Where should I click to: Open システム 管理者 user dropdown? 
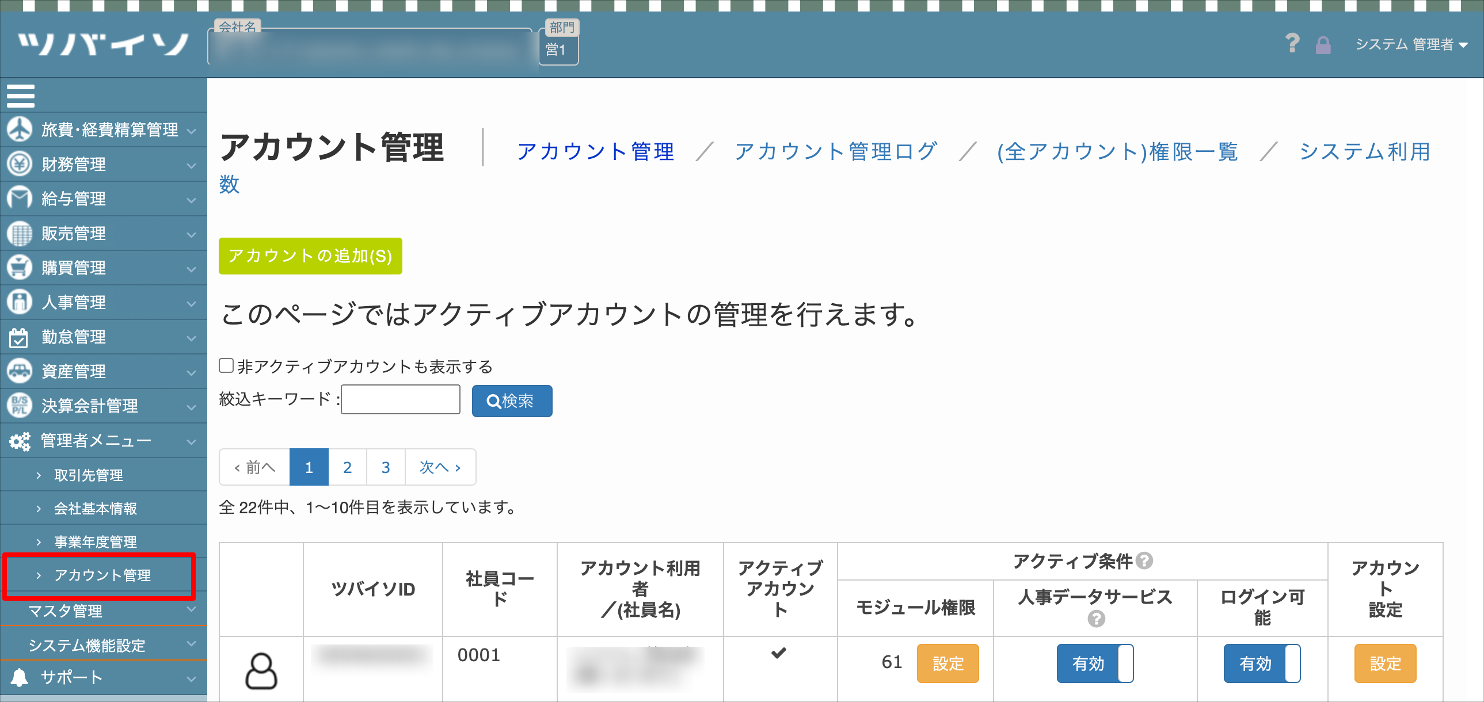(1411, 44)
